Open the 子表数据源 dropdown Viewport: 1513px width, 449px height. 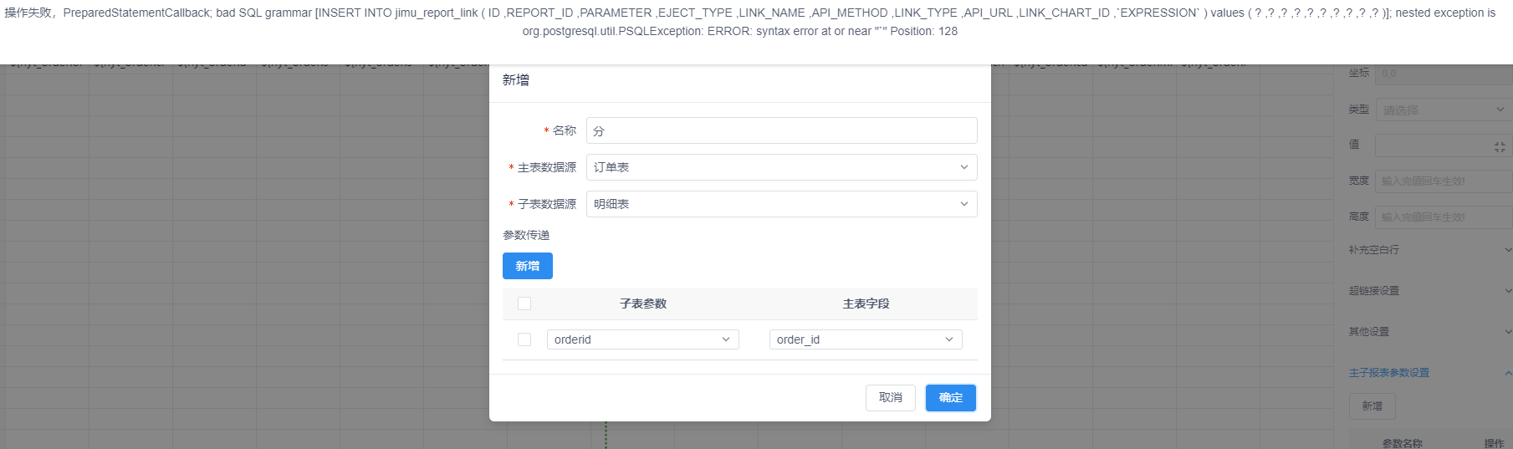(781, 204)
